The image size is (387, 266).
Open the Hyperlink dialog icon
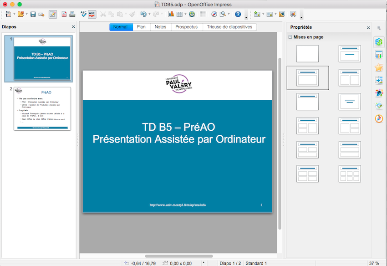pyautogui.click(x=192, y=14)
